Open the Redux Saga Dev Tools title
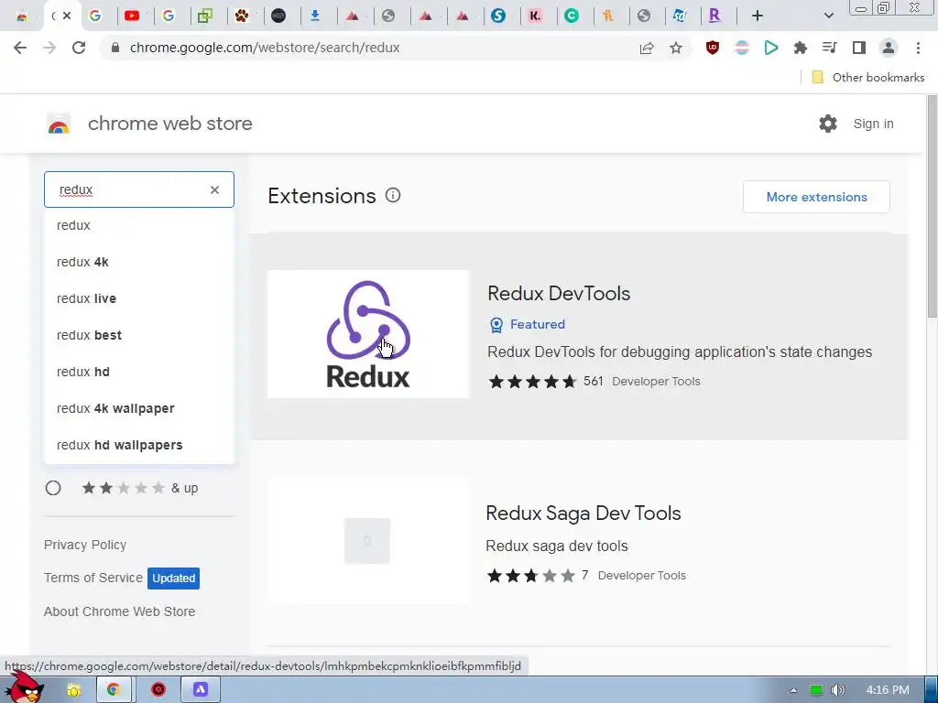Image resolution: width=938 pixels, height=703 pixels. (x=584, y=513)
